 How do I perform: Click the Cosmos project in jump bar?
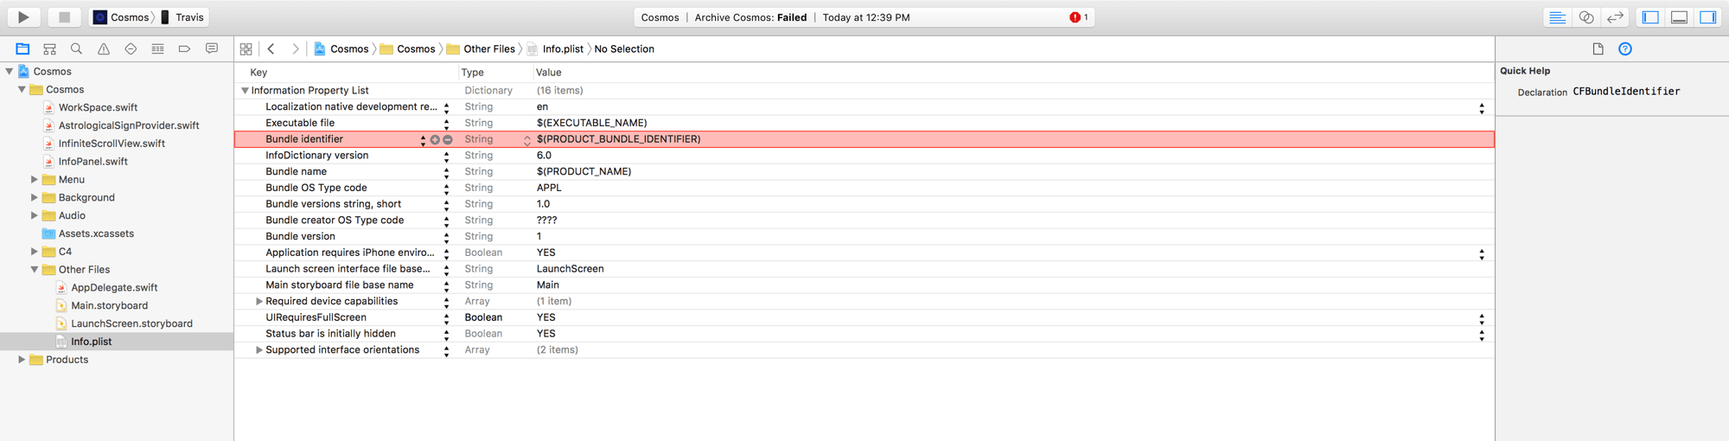tap(341, 49)
